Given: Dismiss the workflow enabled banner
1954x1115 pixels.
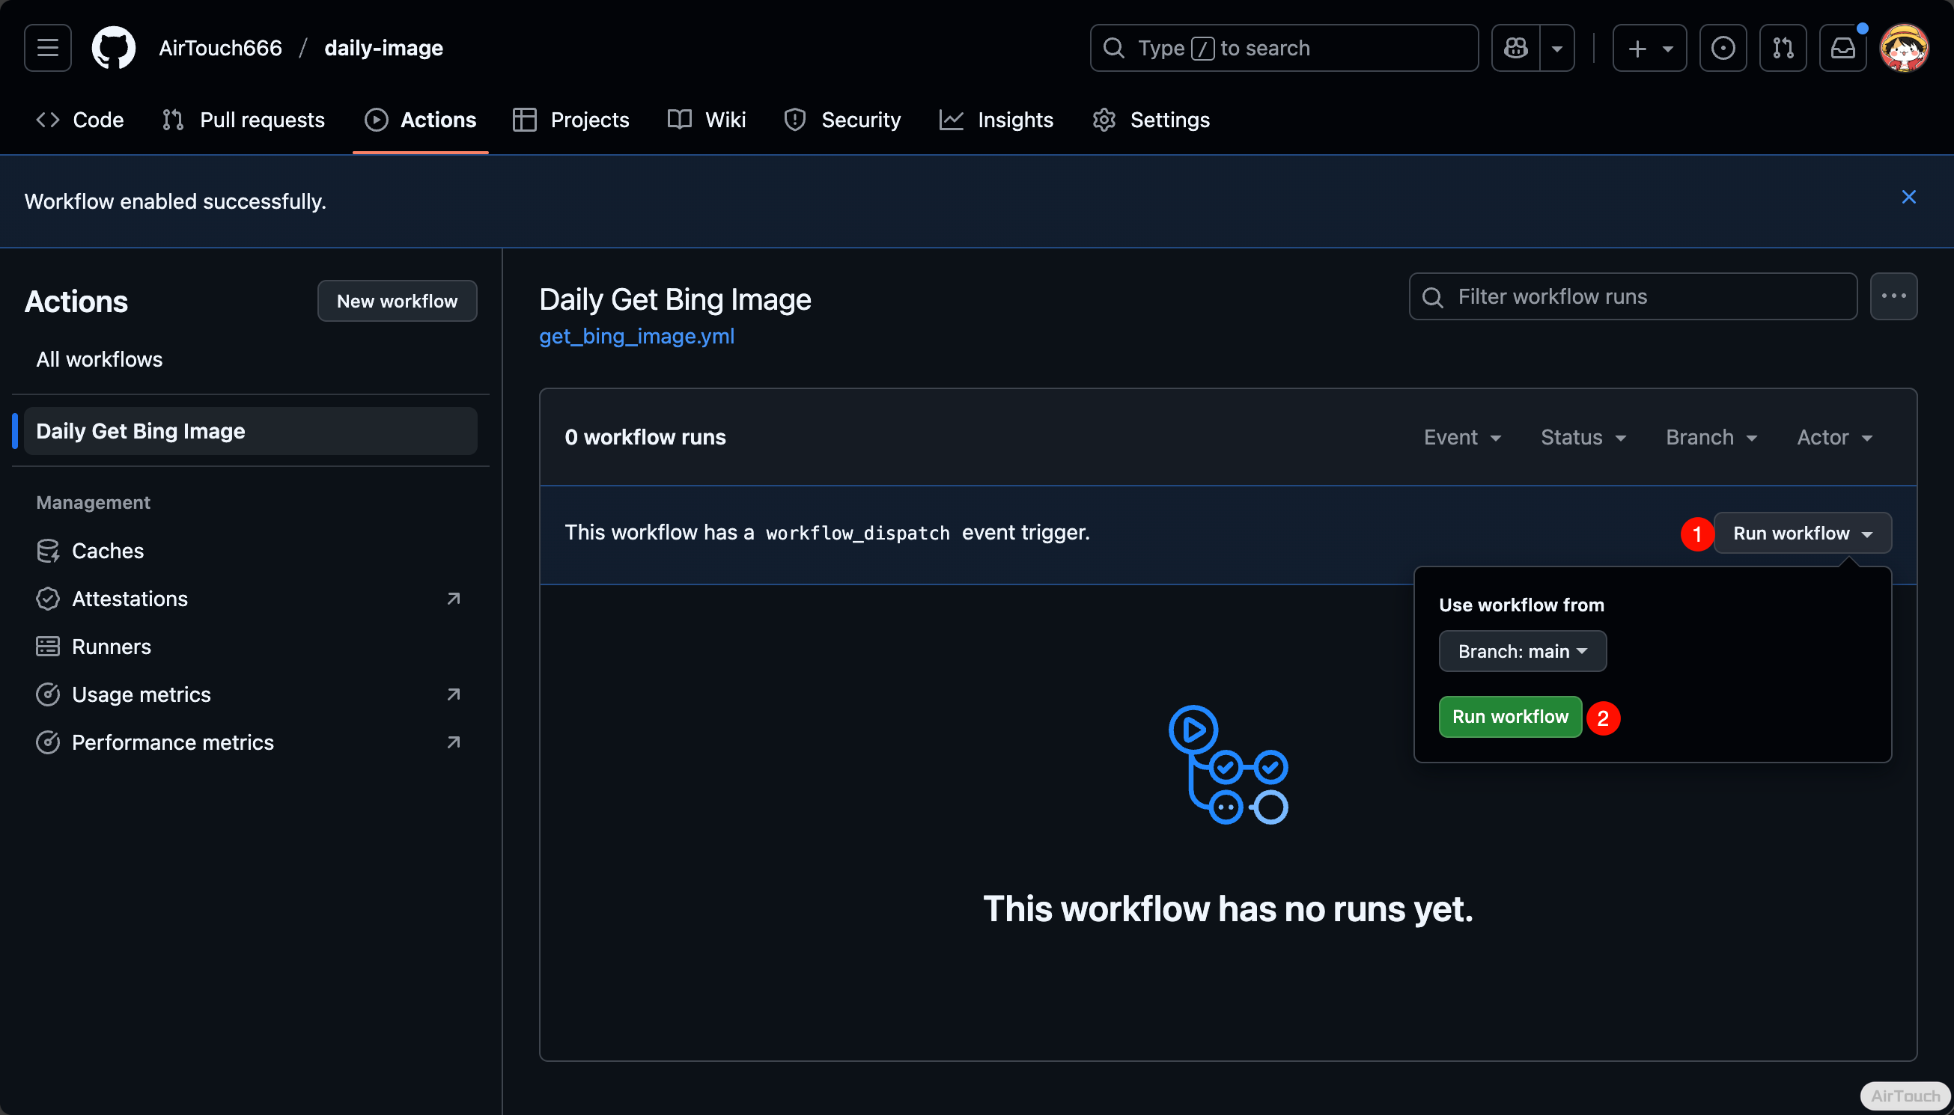Looking at the screenshot, I should pyautogui.click(x=1908, y=198).
